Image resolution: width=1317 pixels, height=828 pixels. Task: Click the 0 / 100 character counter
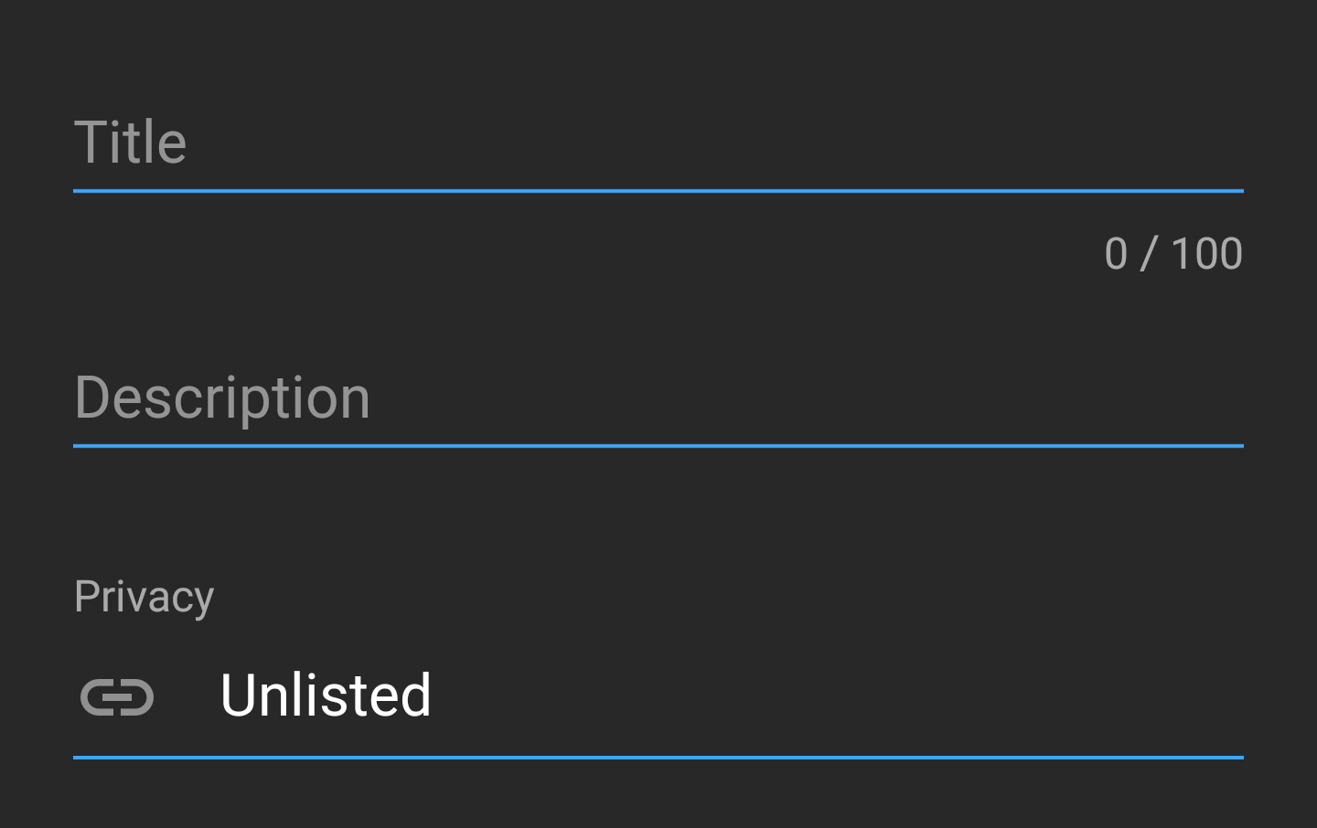pos(1173,254)
